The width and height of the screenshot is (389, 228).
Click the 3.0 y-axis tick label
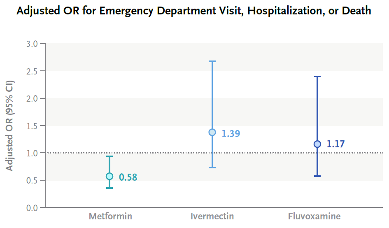[x=31, y=44]
